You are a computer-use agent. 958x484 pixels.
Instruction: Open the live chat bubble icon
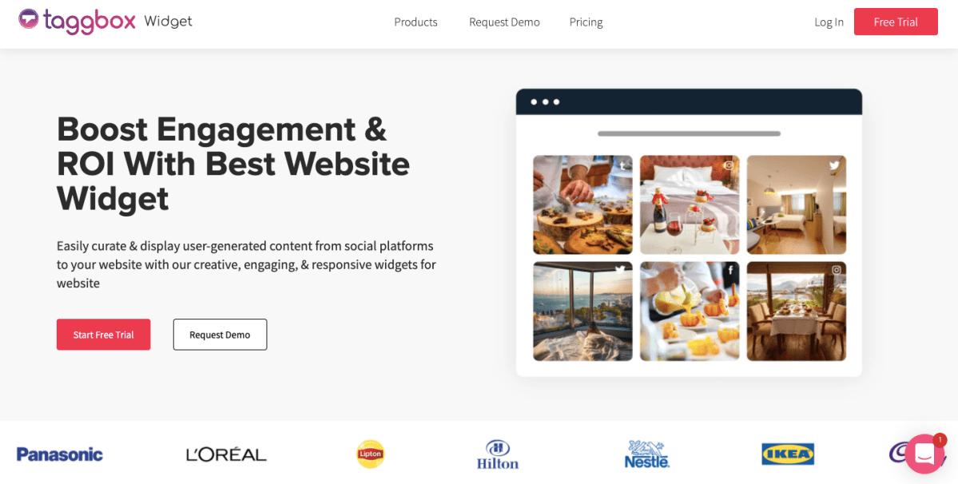tap(924, 454)
